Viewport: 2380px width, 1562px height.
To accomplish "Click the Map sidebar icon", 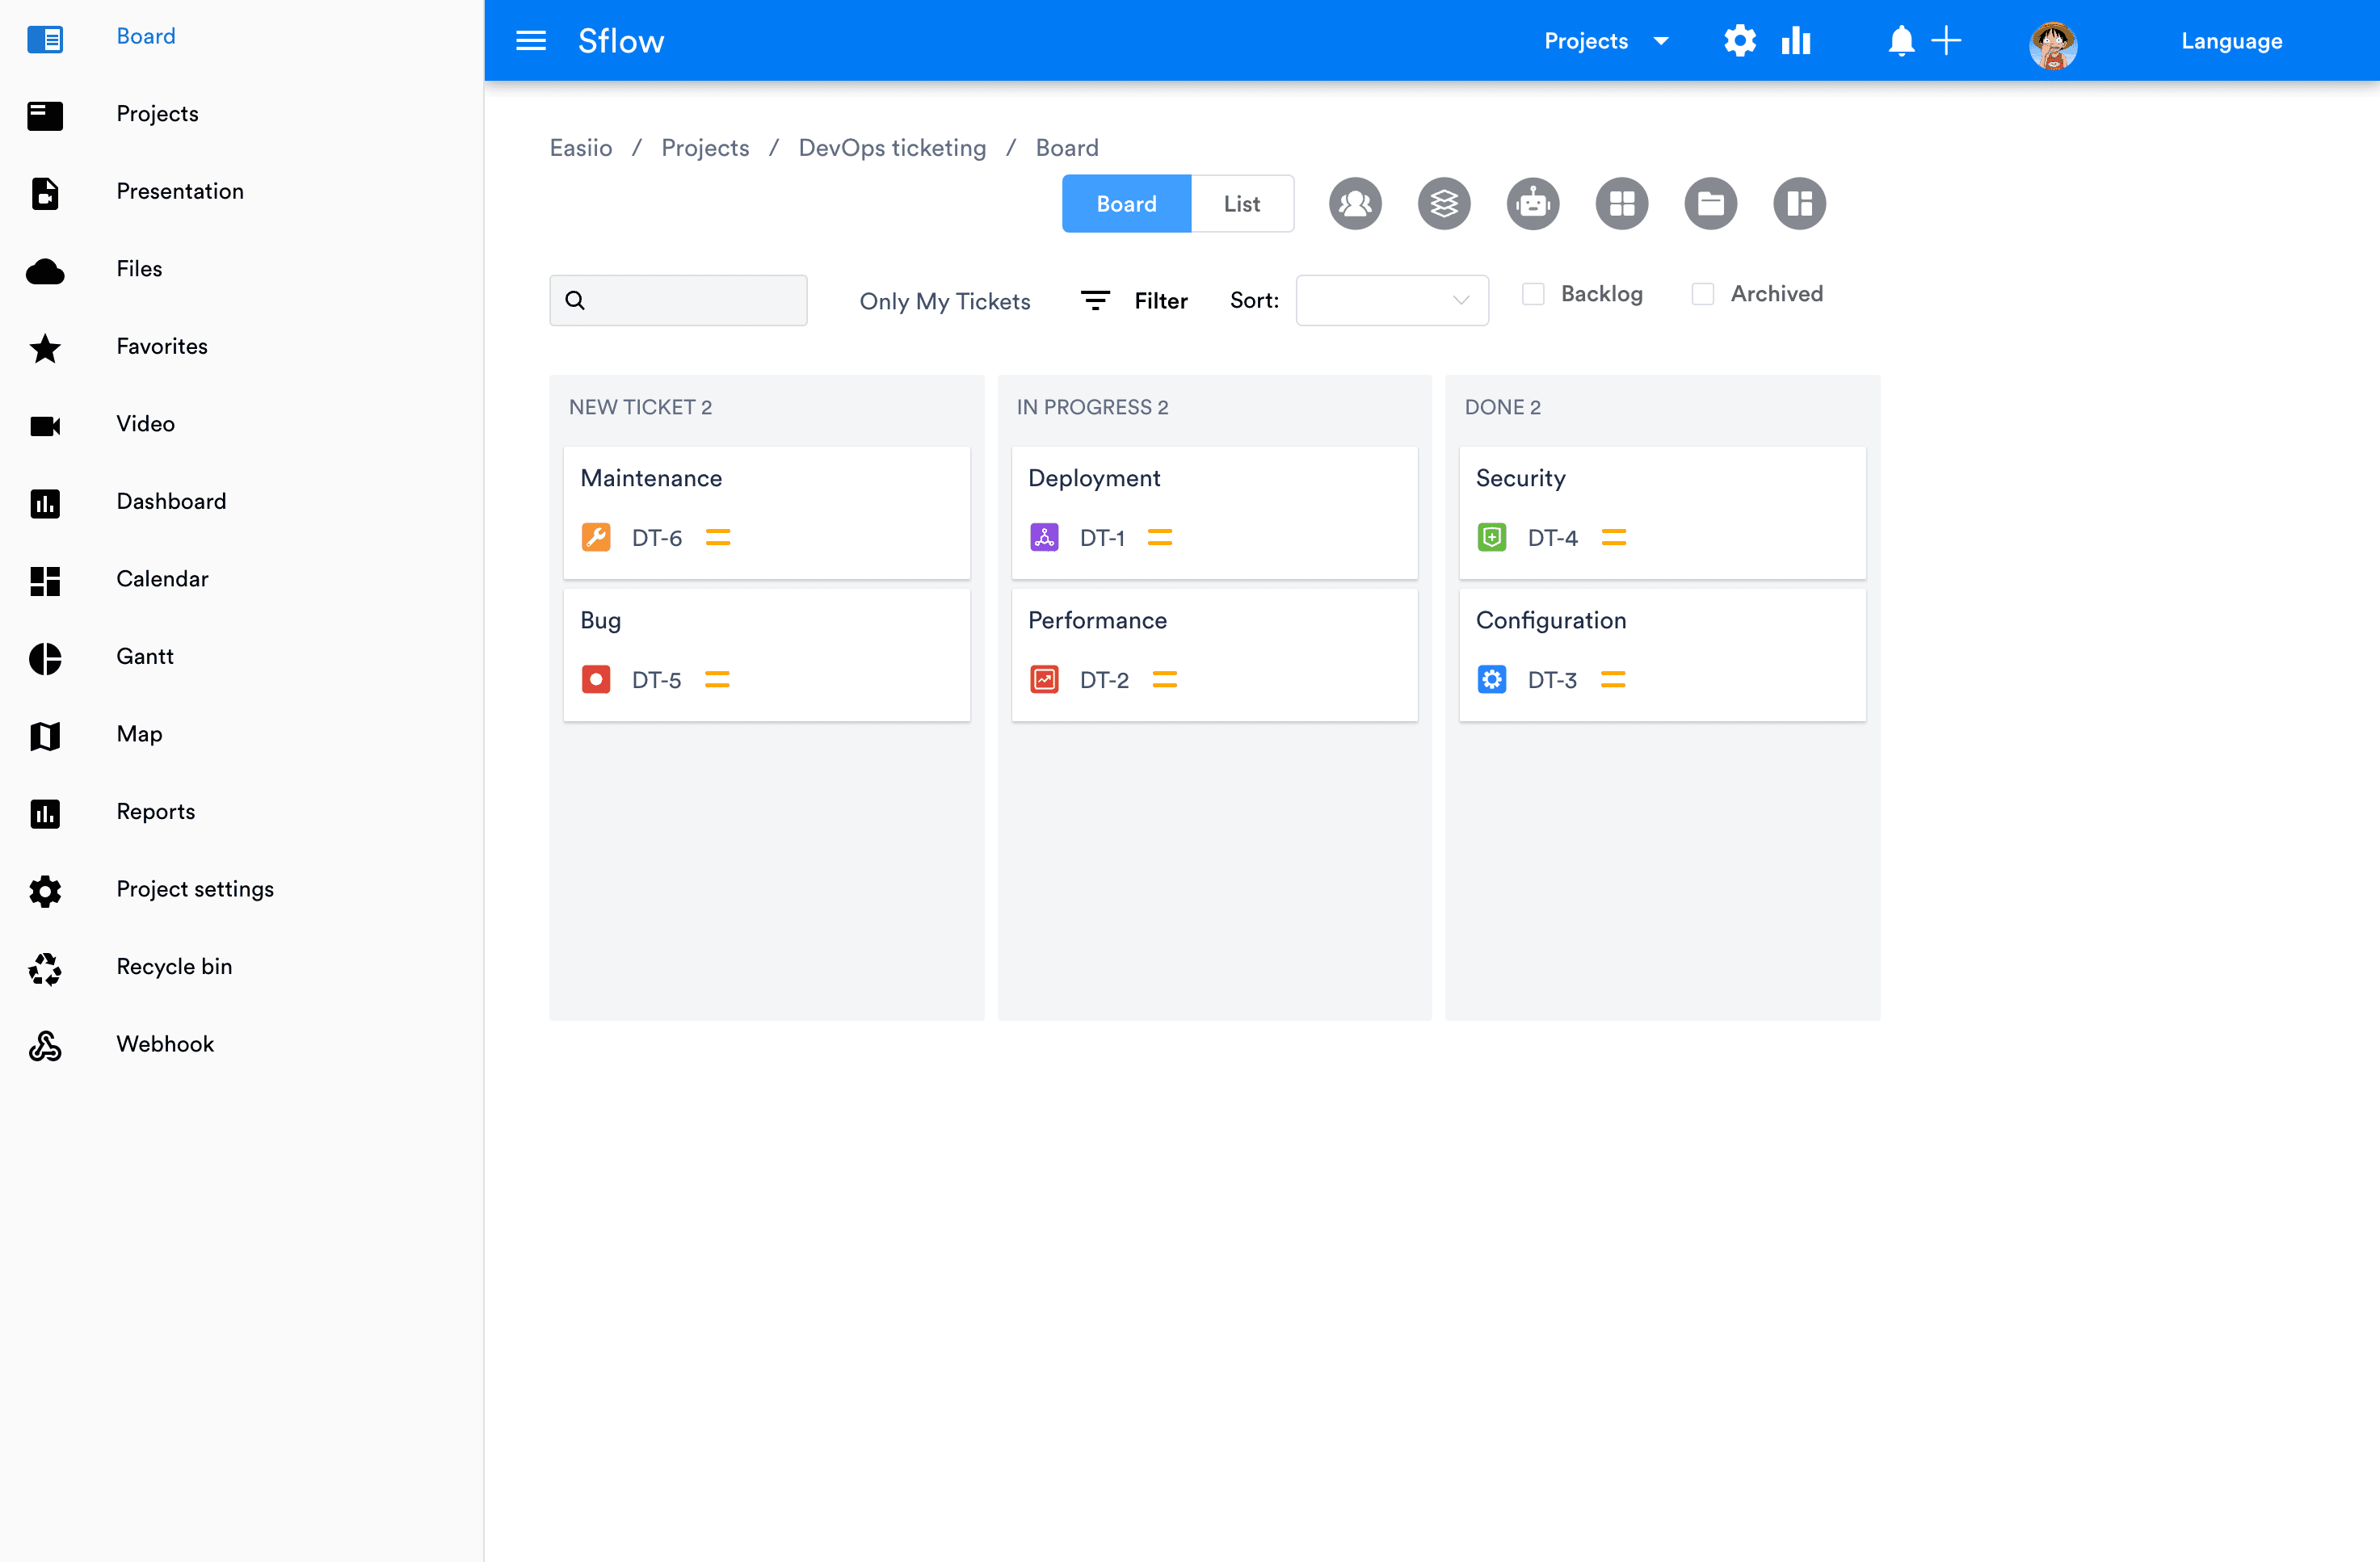I will (x=45, y=736).
